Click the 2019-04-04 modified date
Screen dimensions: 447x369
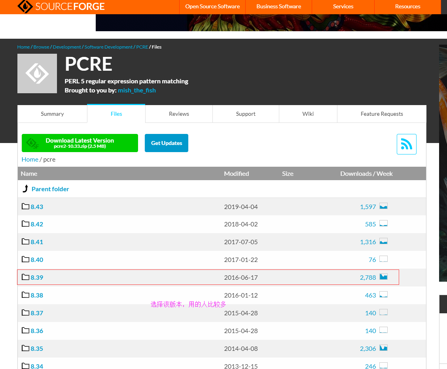(241, 207)
